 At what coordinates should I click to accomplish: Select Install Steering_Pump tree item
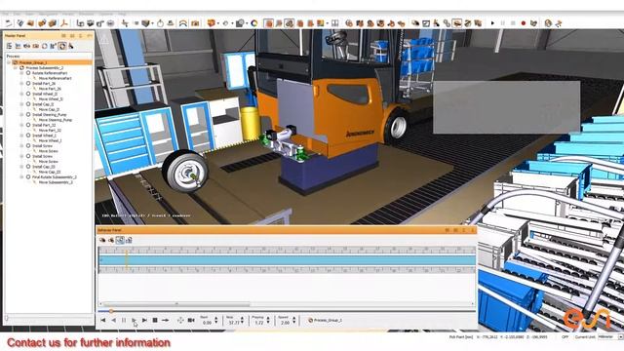point(50,115)
